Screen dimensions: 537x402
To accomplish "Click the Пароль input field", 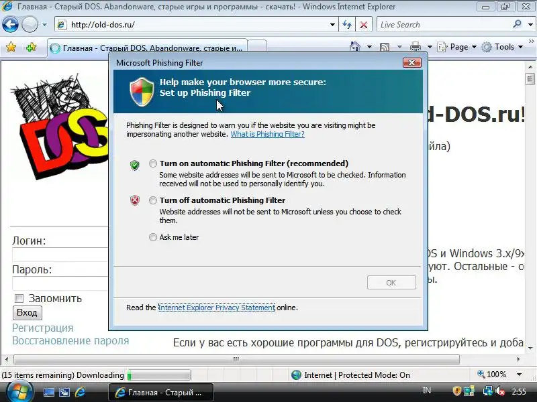I will tap(60, 283).
